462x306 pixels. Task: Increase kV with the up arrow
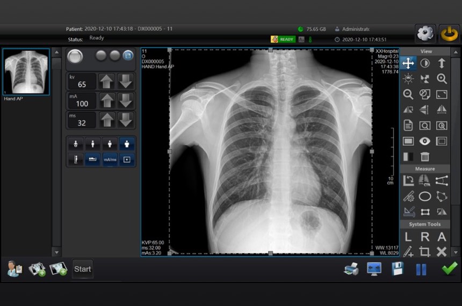coord(107,82)
